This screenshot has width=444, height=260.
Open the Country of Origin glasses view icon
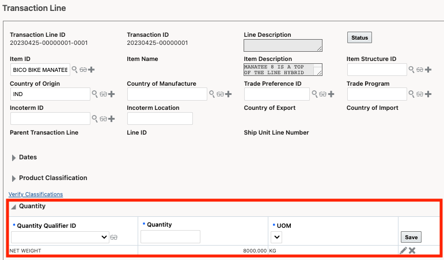click(x=103, y=94)
